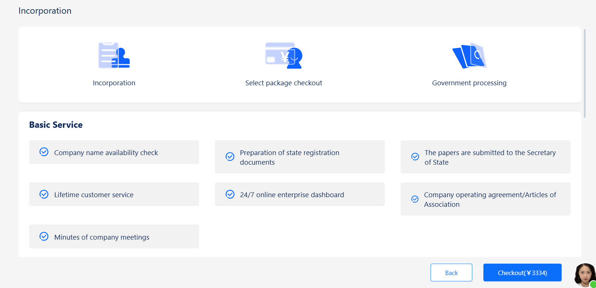
Task: Click 'Preparation of state registration documents' text
Action: point(290,157)
